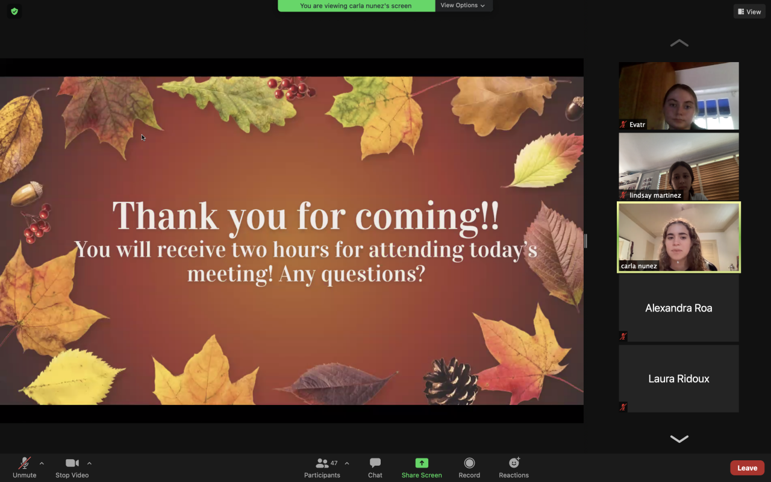
Task: Select the Laura Ridoux participant tile
Action: click(679, 378)
